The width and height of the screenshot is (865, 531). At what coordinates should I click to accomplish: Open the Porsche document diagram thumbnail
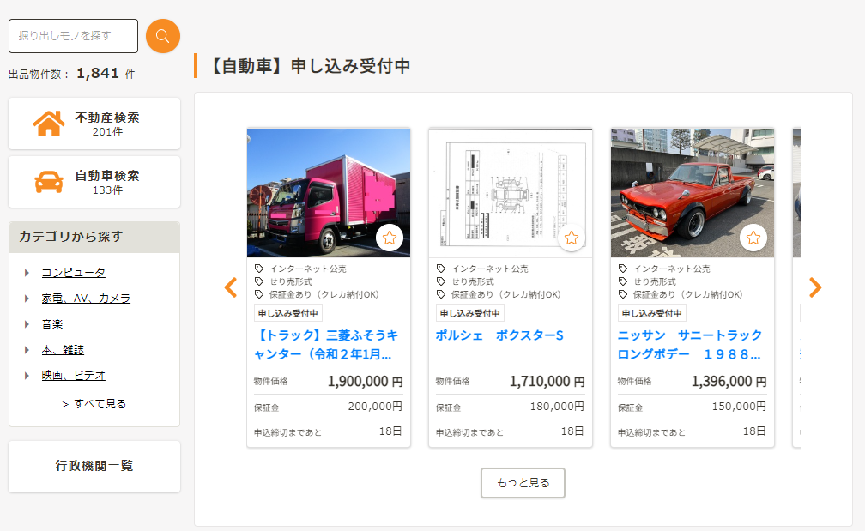pyautogui.click(x=511, y=192)
